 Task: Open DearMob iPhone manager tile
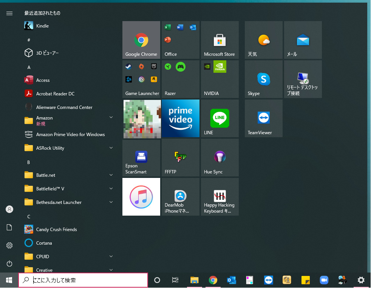(181, 197)
